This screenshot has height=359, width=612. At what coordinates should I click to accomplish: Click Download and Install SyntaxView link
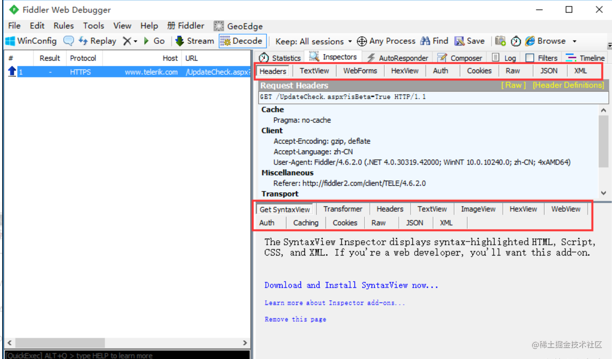click(x=351, y=285)
